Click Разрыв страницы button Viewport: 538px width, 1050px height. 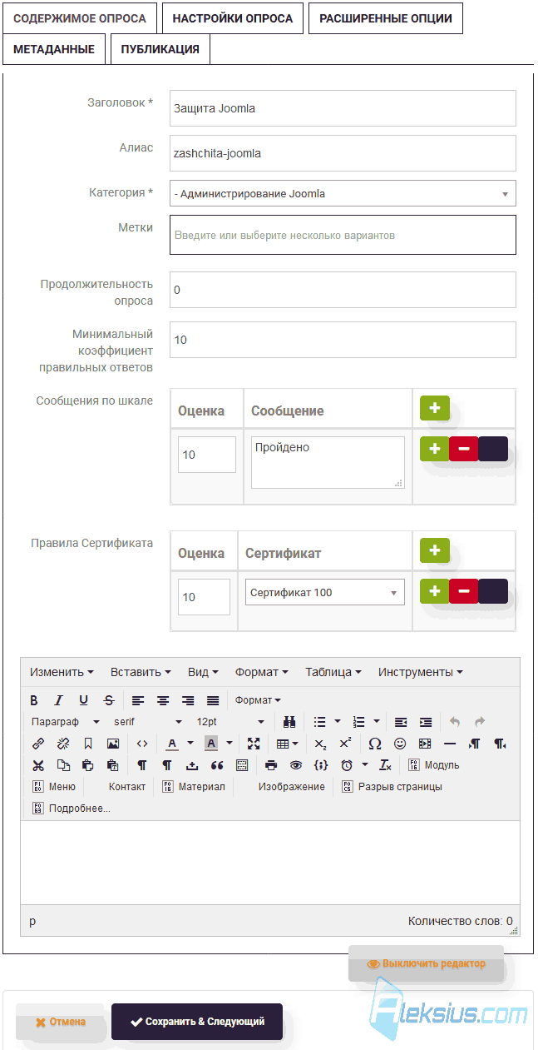click(392, 787)
